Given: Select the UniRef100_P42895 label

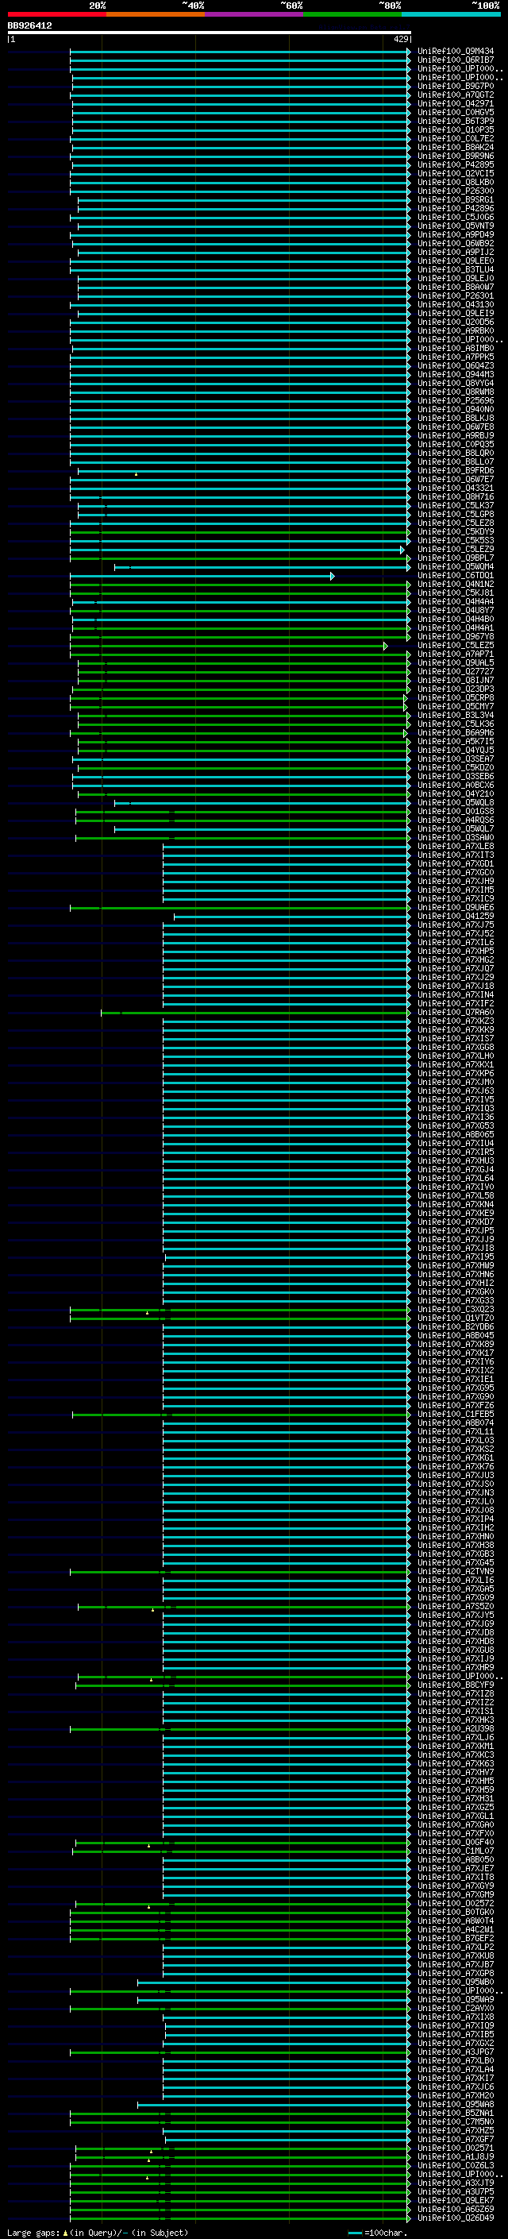Looking at the screenshot, I should (x=456, y=165).
